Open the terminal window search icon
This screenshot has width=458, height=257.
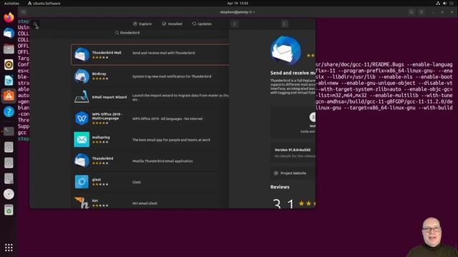(x=411, y=12)
